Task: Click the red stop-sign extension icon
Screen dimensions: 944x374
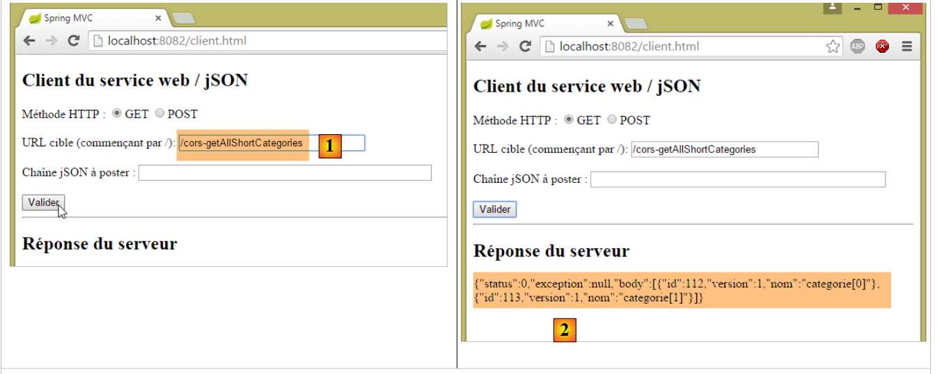Action: (x=883, y=47)
